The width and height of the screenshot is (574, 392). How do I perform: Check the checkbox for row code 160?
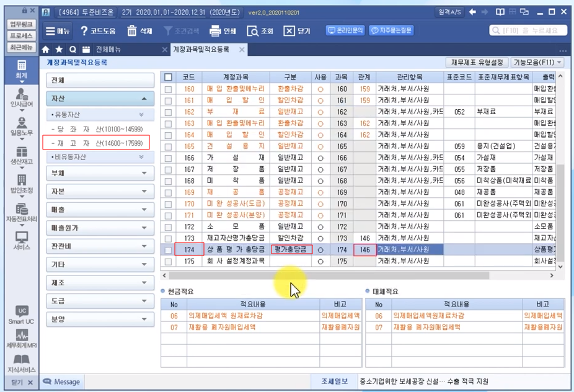(168, 89)
